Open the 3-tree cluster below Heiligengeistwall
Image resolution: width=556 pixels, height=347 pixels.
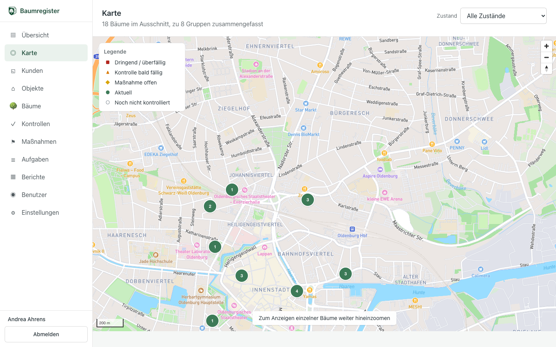(242, 276)
